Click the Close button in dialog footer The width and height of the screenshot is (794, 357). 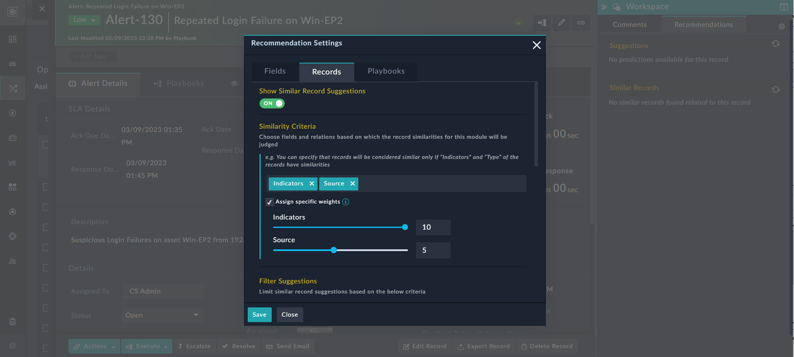pos(290,315)
